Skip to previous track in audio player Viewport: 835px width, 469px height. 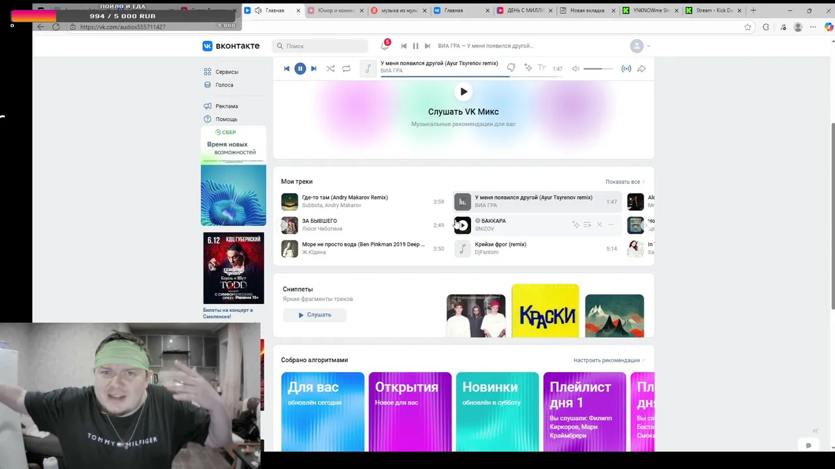click(x=286, y=68)
